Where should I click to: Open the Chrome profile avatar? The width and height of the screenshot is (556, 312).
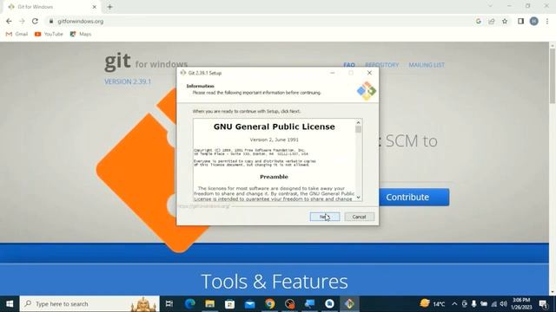[534, 21]
